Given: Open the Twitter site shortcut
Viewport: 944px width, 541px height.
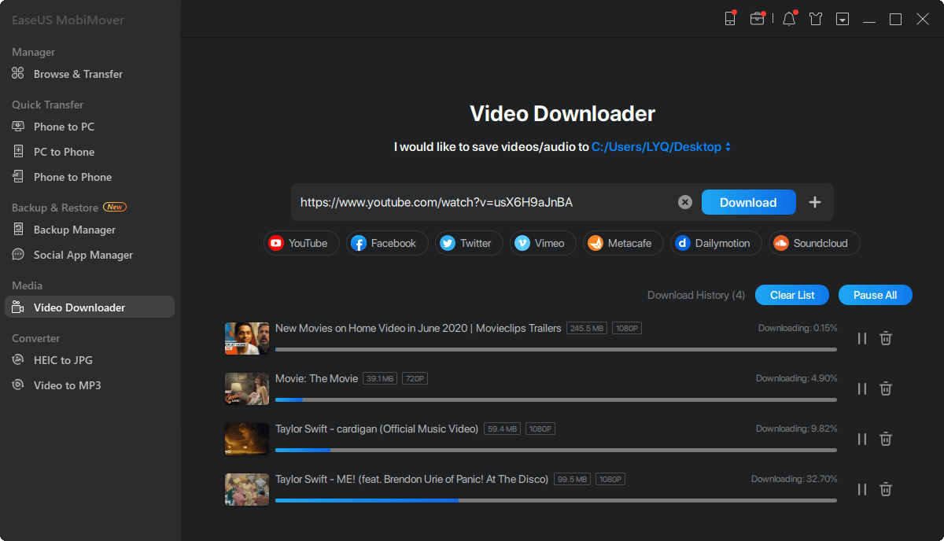Looking at the screenshot, I should [469, 243].
